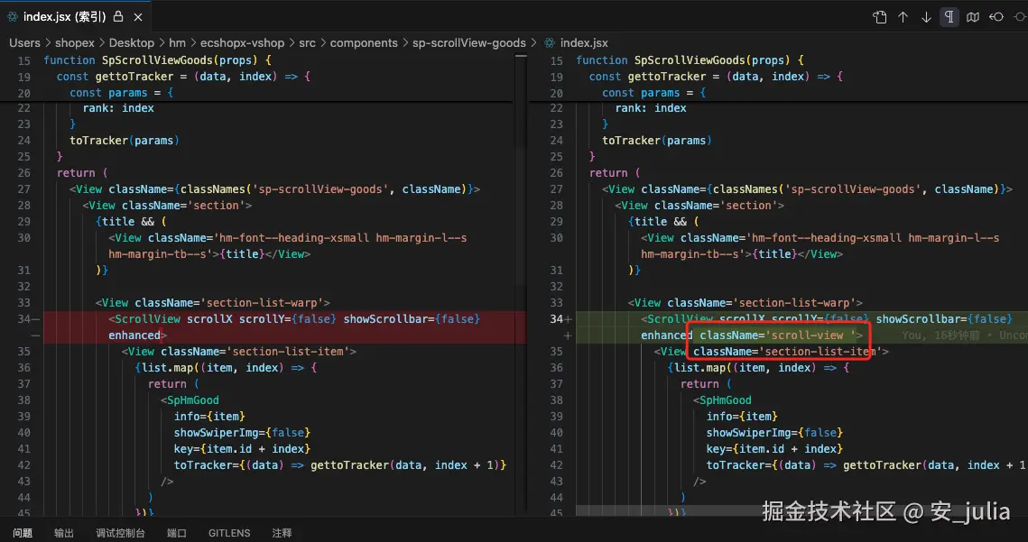Click 'return (' on line 26 in the left pane
The image size is (1028, 542).
pyautogui.click(x=82, y=172)
